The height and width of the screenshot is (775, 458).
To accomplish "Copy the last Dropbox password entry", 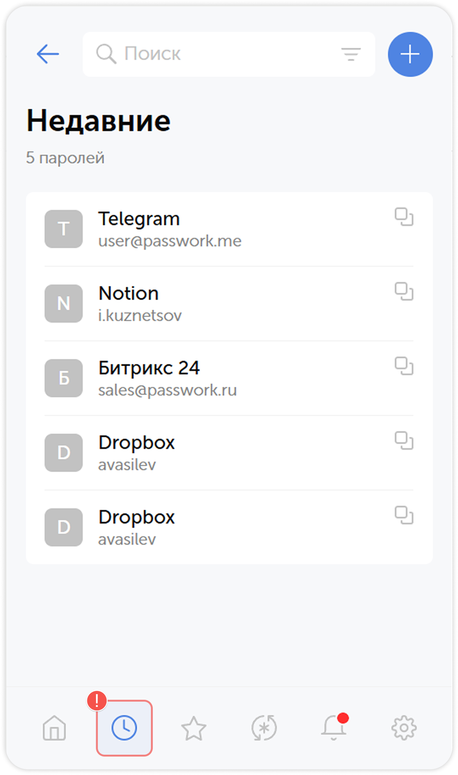I will 404,515.
